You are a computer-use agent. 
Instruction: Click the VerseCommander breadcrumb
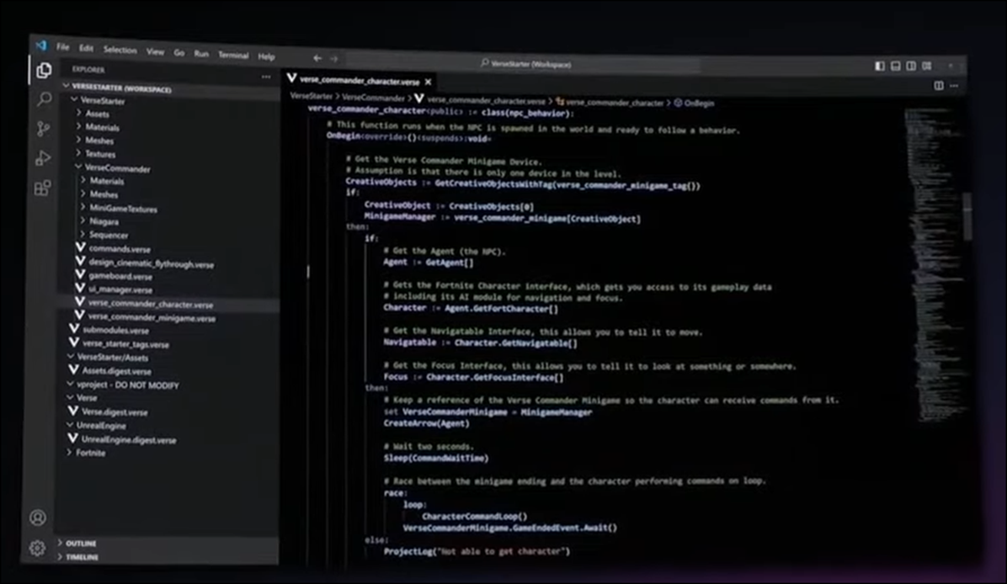tap(373, 98)
